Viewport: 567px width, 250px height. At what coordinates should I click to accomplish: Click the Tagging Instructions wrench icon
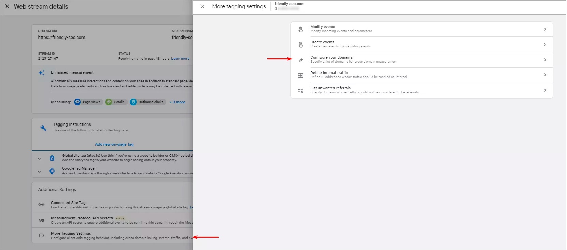click(x=43, y=128)
